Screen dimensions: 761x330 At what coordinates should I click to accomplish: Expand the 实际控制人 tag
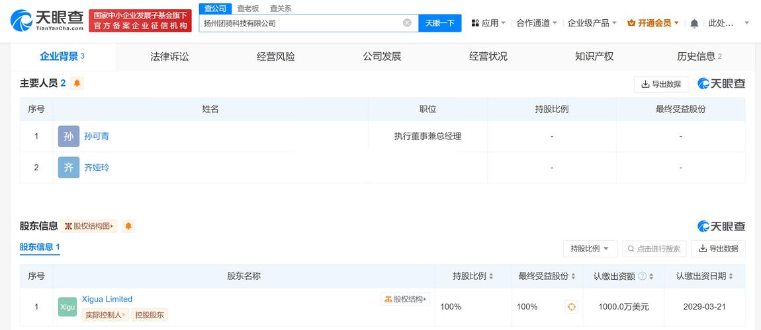[105, 315]
